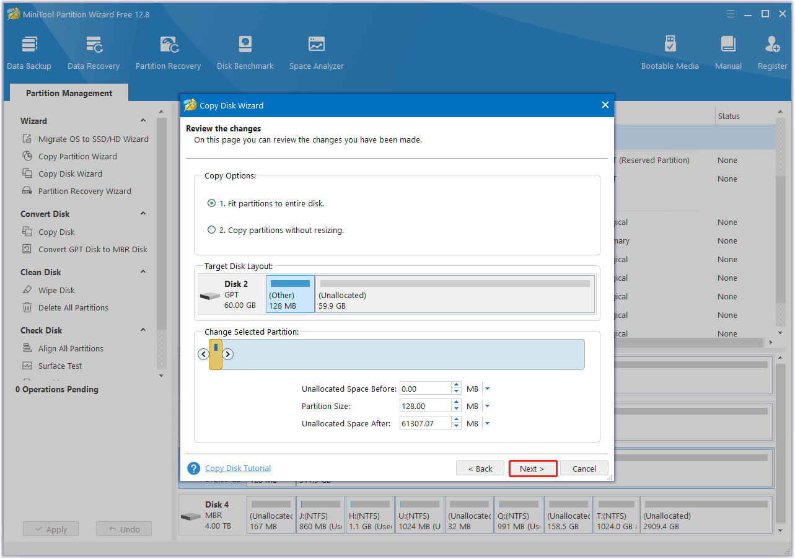Switch to Partition Management tab

[69, 93]
